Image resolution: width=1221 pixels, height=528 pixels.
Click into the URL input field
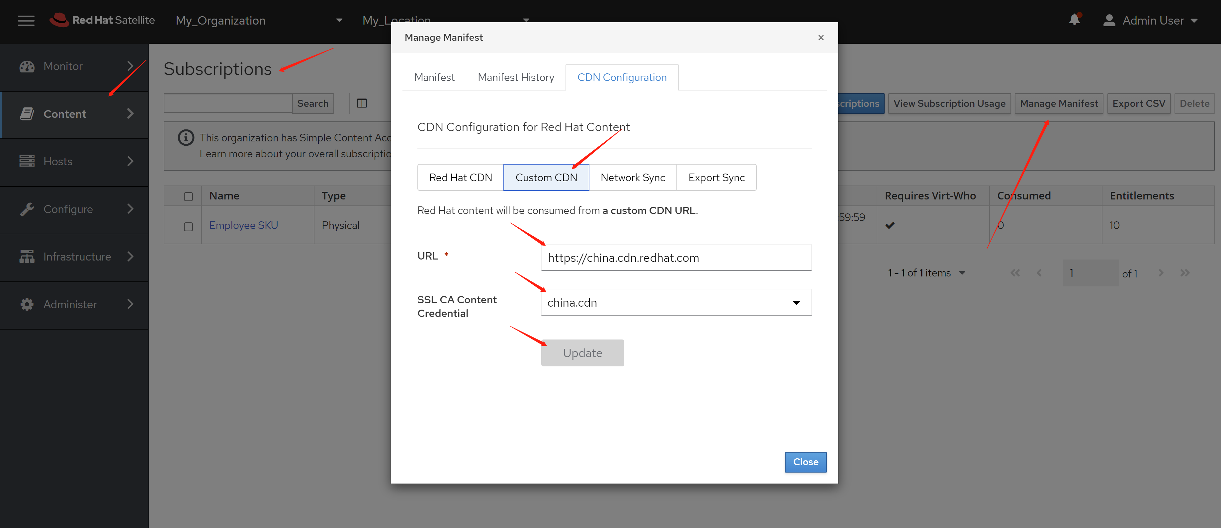[x=676, y=258]
